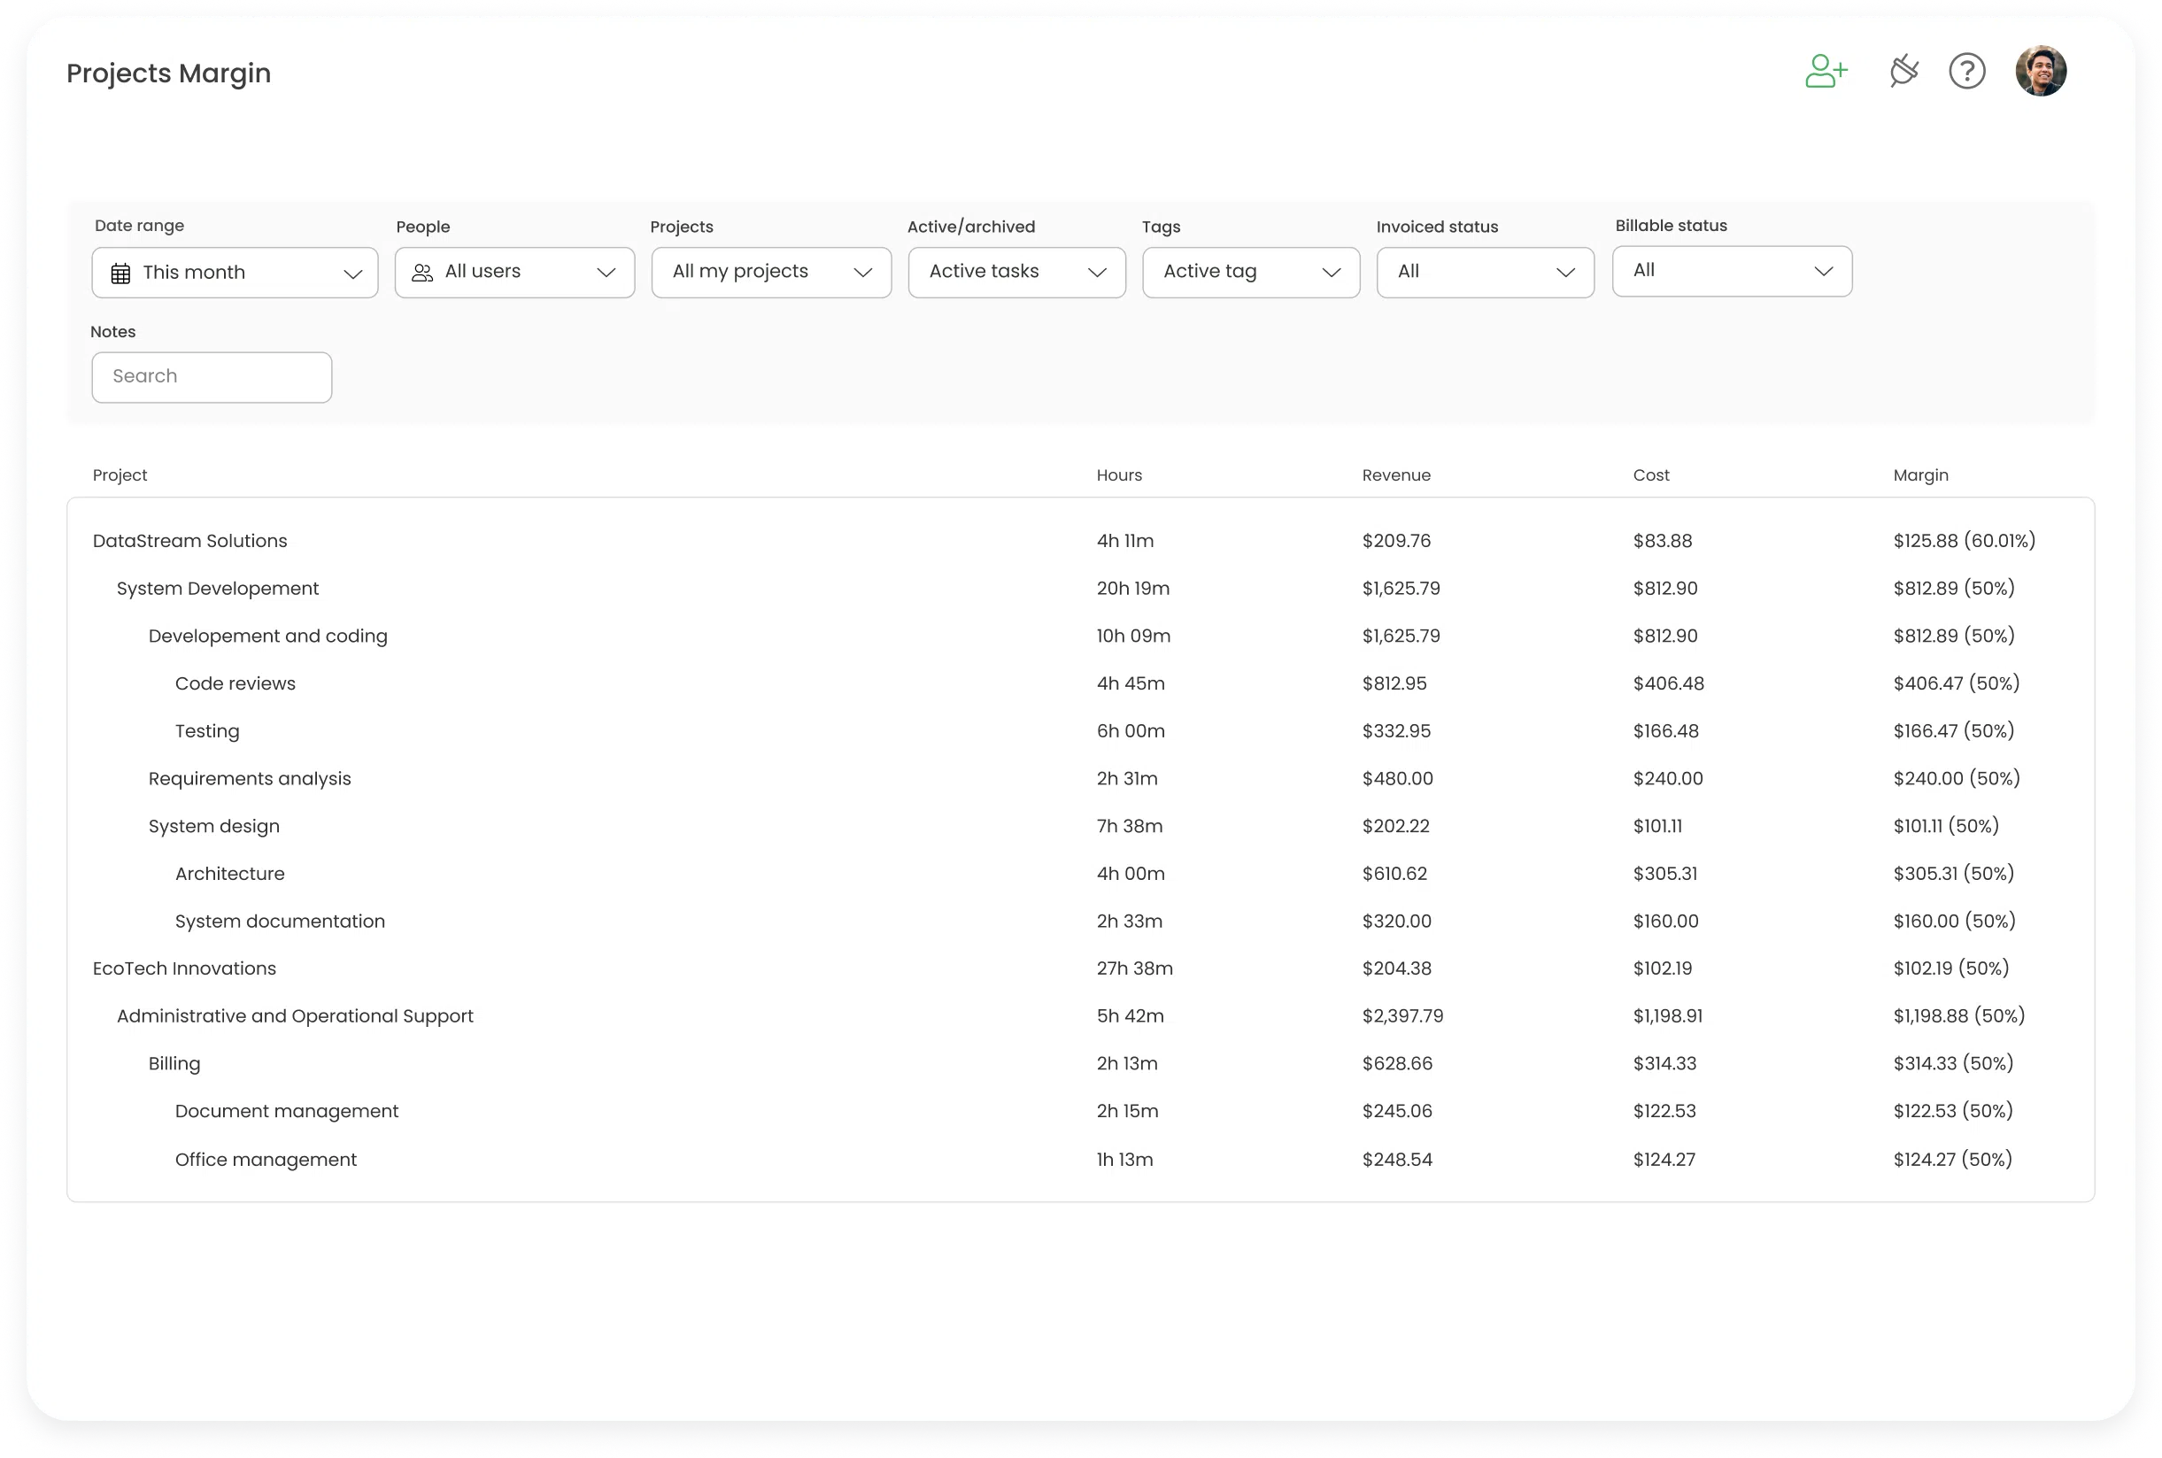
Task: Open the This month date range dropdown
Action: (236, 273)
